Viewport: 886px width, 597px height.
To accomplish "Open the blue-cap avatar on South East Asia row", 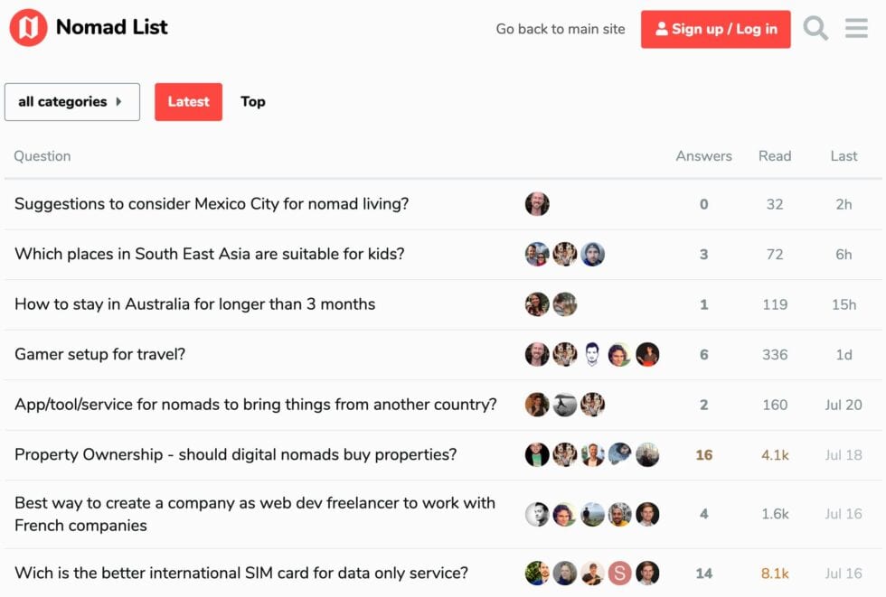I will (593, 254).
